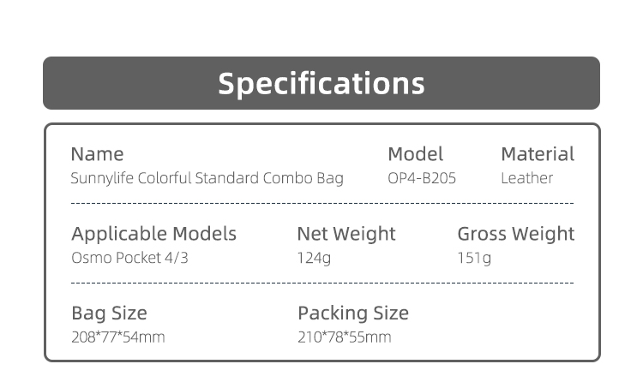Select the Name field label

click(97, 154)
